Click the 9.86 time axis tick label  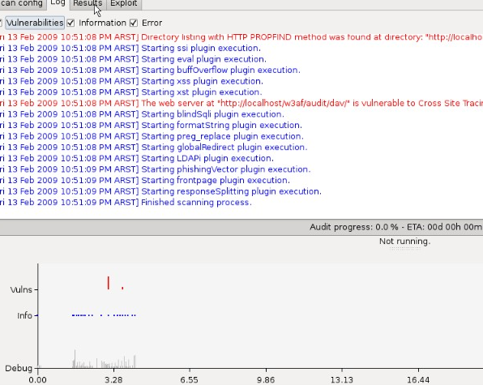click(266, 380)
